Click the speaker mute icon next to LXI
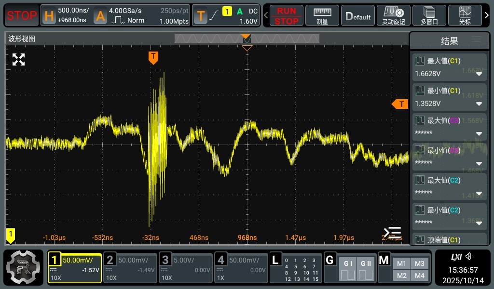The image size is (494, 289). click(470, 257)
